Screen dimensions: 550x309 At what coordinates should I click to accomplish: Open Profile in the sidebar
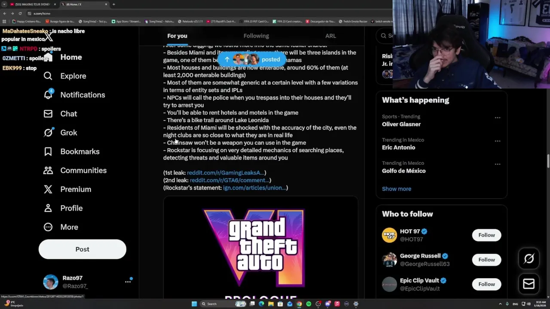click(63, 208)
